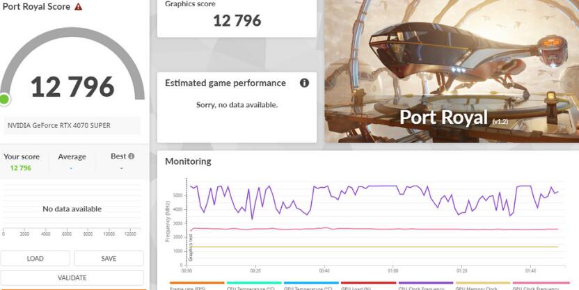Click the VALIDATE button
This screenshot has width=579, height=290.
click(x=72, y=277)
